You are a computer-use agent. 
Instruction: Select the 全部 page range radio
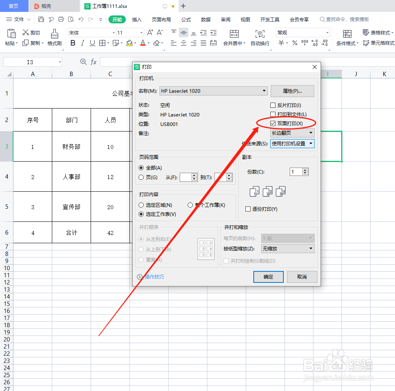(141, 168)
